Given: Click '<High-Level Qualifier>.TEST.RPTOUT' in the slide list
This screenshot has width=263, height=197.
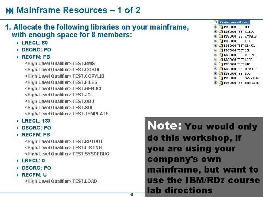Looking at the screenshot, I should point(64,142).
